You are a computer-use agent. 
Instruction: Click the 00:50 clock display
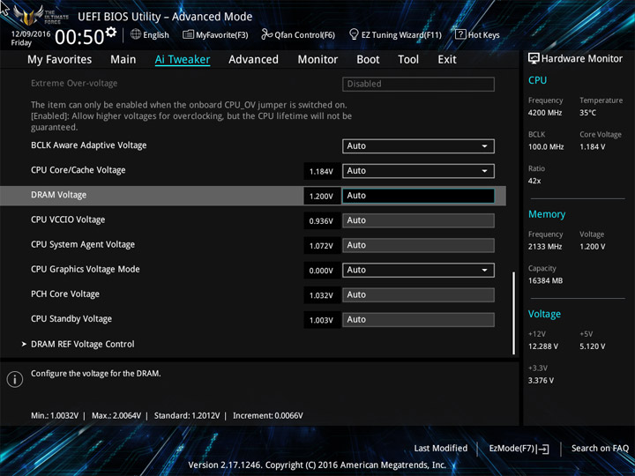[79, 37]
